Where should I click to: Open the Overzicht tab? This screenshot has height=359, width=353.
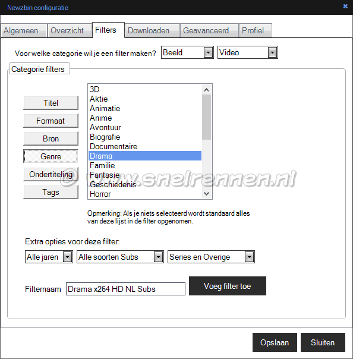point(70,30)
